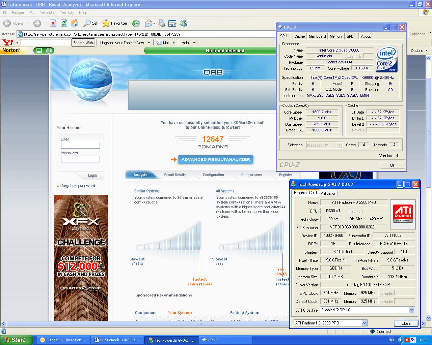Viewport: 432px width, 345px height.
Task: Open the graphics card selector dropdown
Action: pos(364,323)
